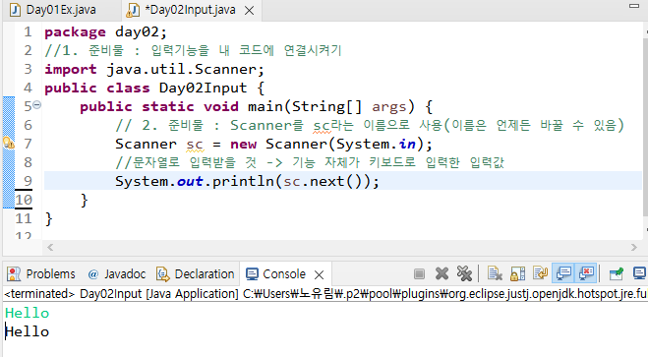Click the green 'Hello' input text in console

pos(28,313)
